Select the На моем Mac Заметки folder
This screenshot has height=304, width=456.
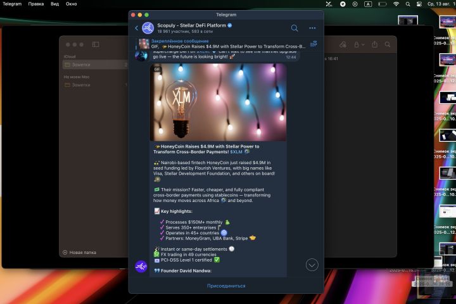click(96, 85)
